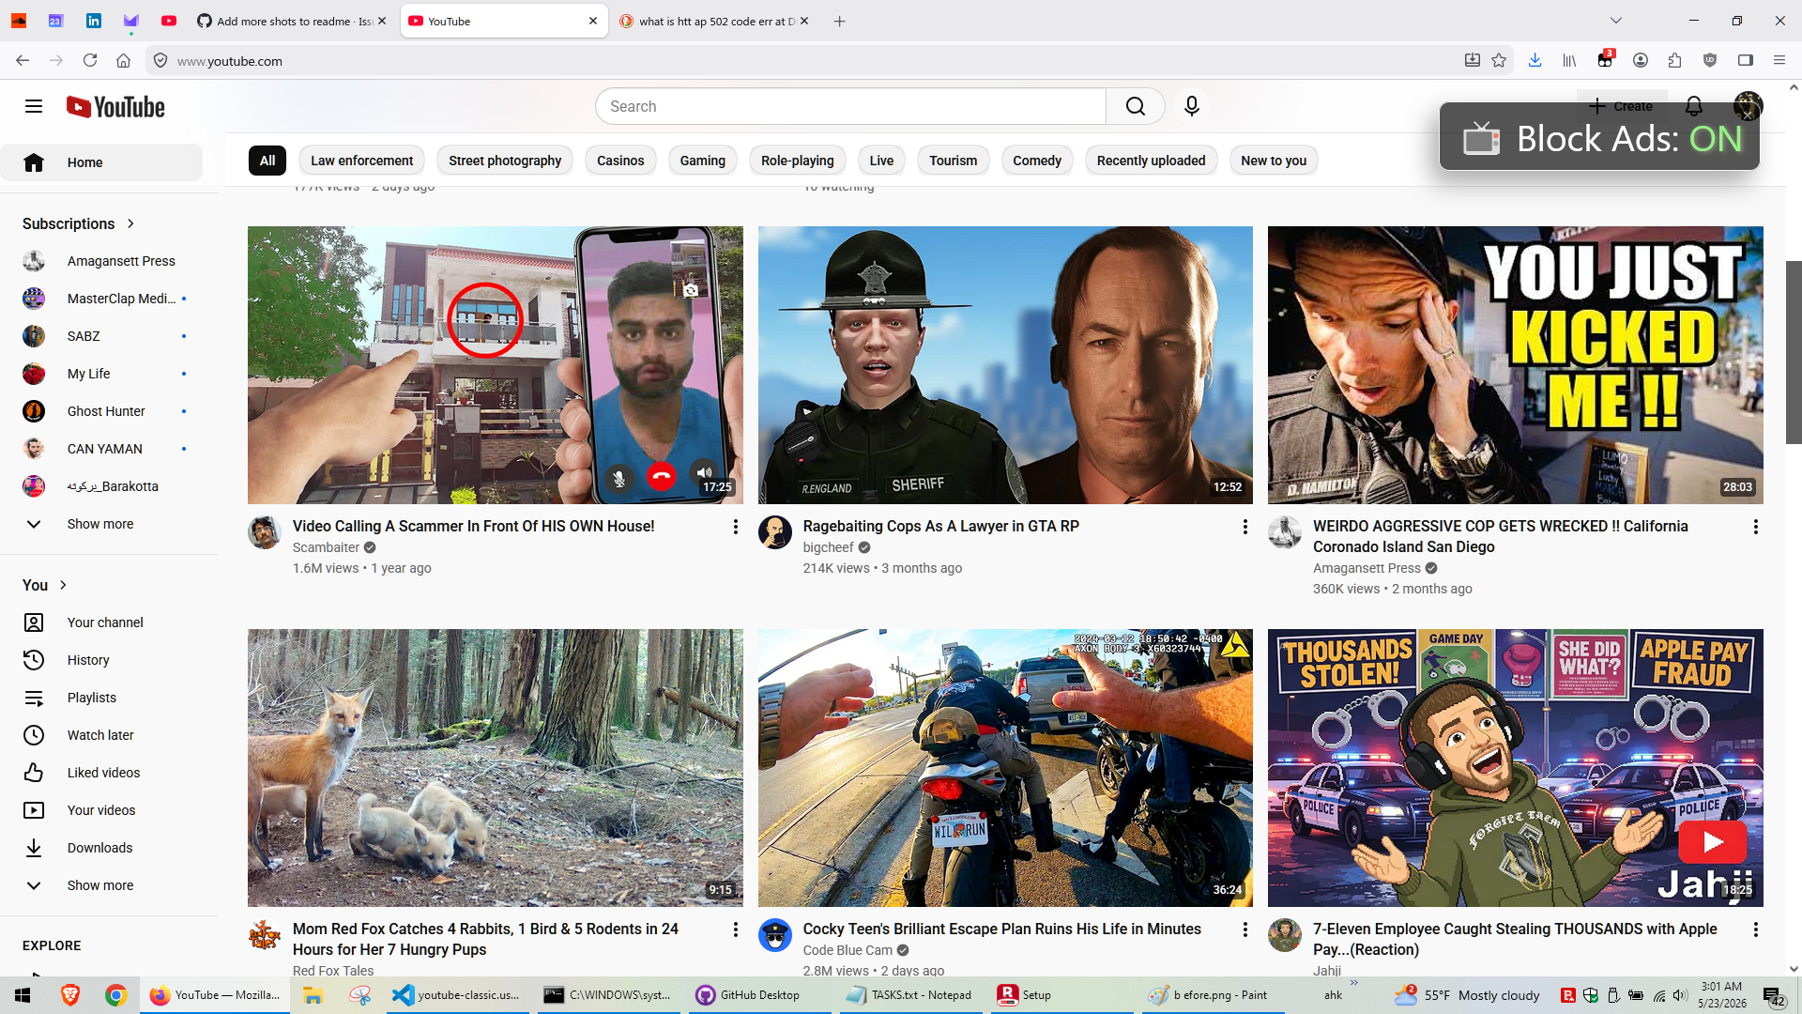Open options menu for Cocky Teen video
This screenshot has width=1802, height=1014.
pyautogui.click(x=1245, y=929)
